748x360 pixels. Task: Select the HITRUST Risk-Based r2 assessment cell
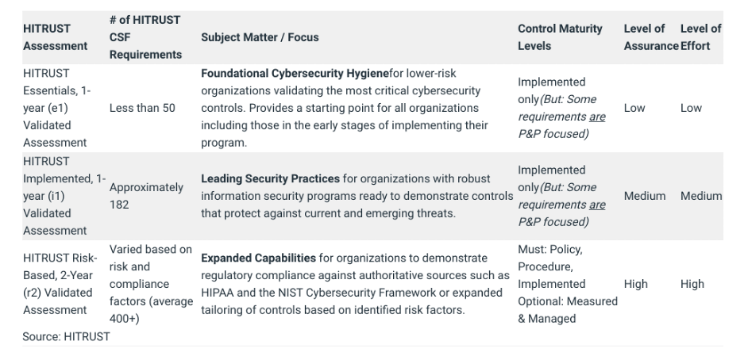(x=60, y=284)
